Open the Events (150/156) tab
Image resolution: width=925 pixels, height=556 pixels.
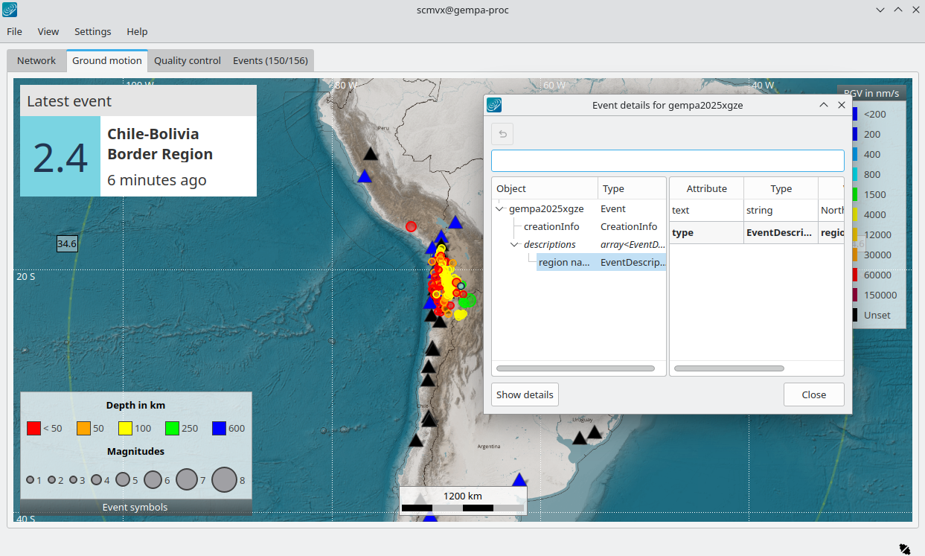[270, 61]
